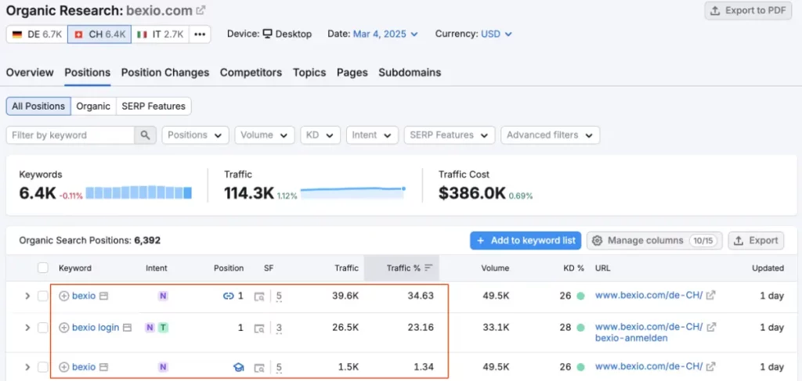Sort by the Updated column header
Image resolution: width=802 pixels, height=381 pixels.
(768, 268)
